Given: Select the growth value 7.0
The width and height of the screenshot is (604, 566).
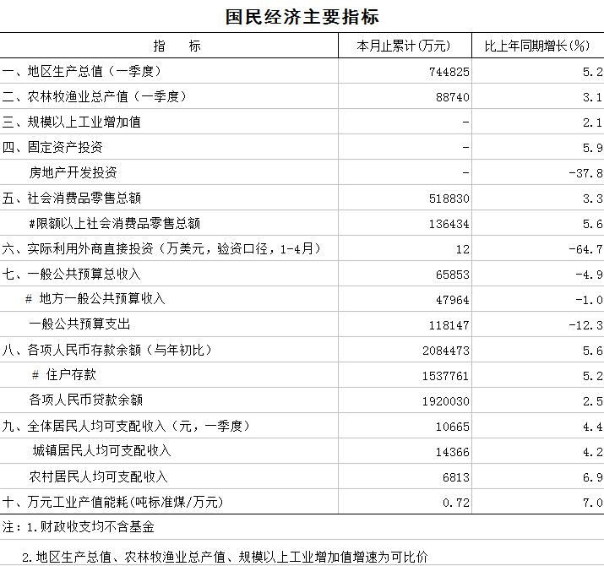Looking at the screenshot, I should click(592, 503).
